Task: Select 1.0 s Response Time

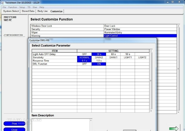Action: (x=99, y=61)
